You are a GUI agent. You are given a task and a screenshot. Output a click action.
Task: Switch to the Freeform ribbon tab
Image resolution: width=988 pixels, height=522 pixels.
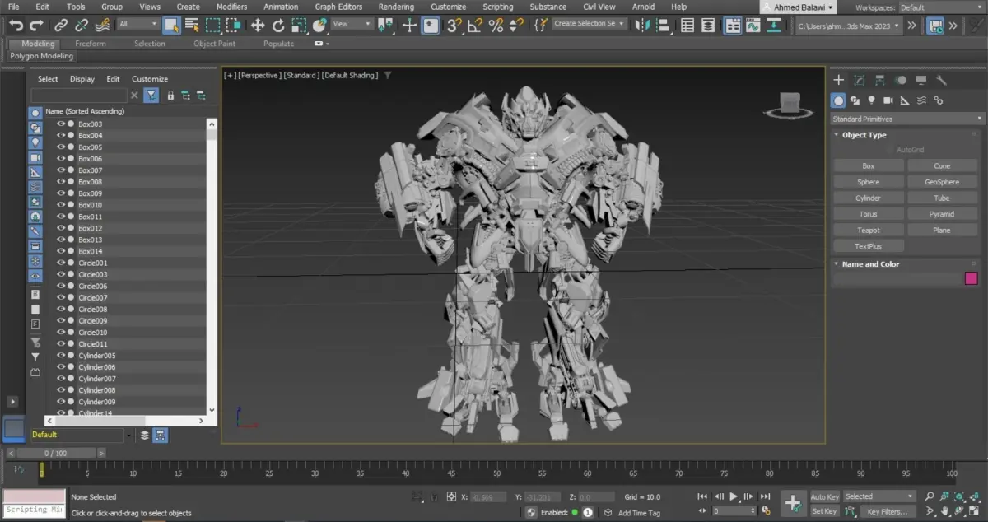pyautogui.click(x=91, y=44)
